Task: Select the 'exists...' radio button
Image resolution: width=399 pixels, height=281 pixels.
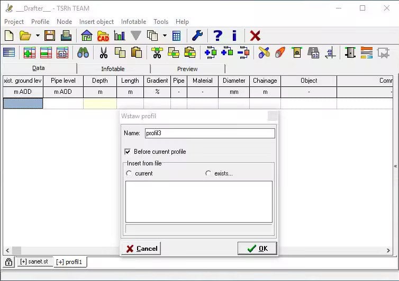Action: (208, 173)
